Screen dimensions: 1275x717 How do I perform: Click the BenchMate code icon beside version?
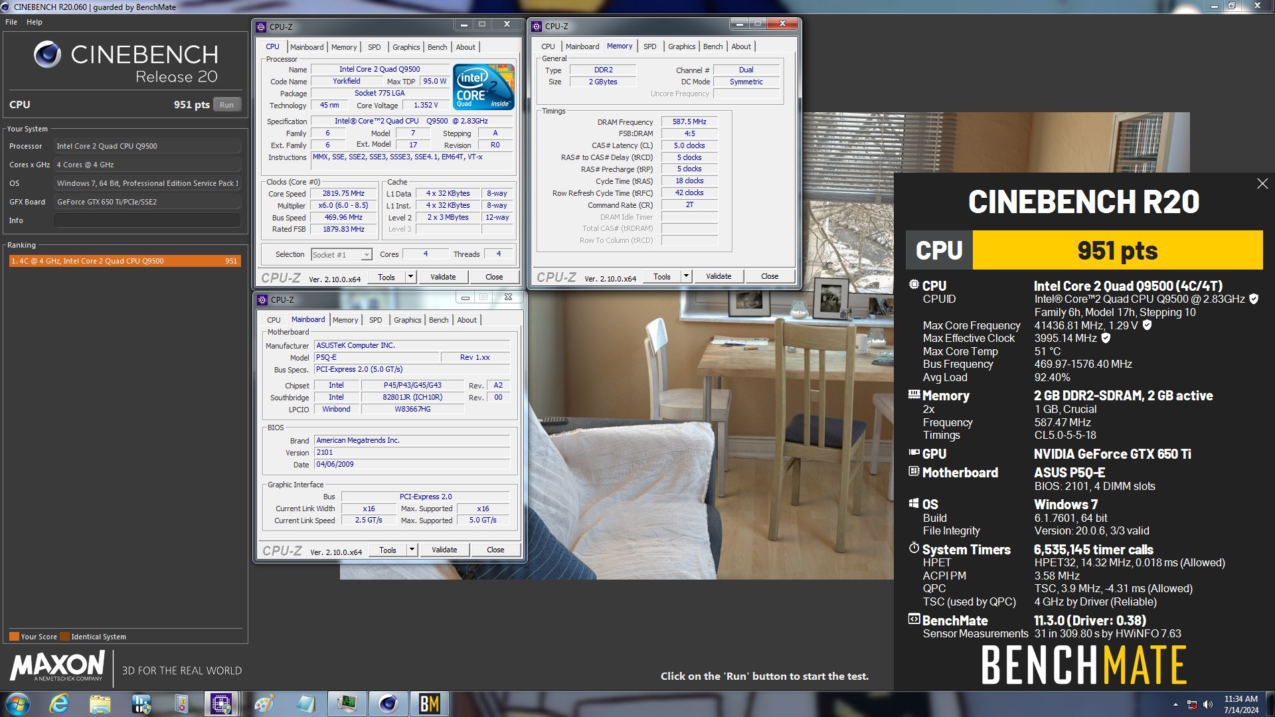point(914,619)
